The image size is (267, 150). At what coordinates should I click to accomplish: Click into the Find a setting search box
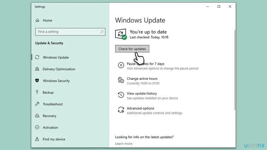tap(70, 32)
